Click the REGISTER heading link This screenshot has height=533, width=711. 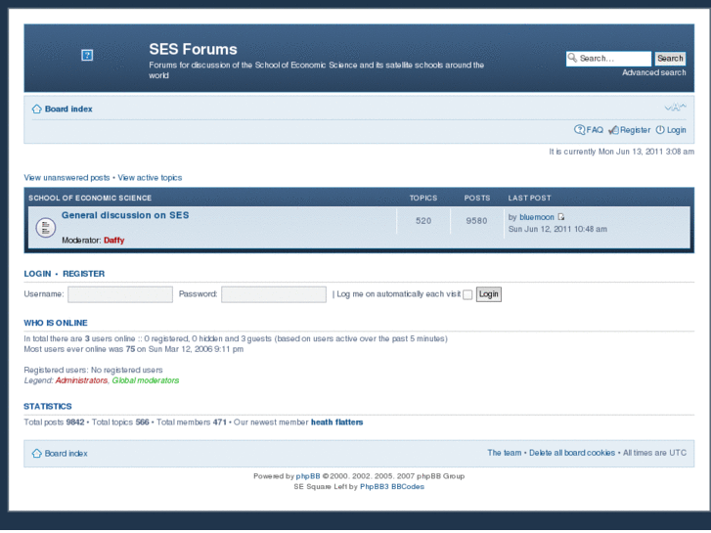83,274
